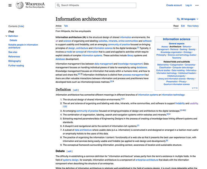
Task: Open the database link in intro
Action: (60, 59)
